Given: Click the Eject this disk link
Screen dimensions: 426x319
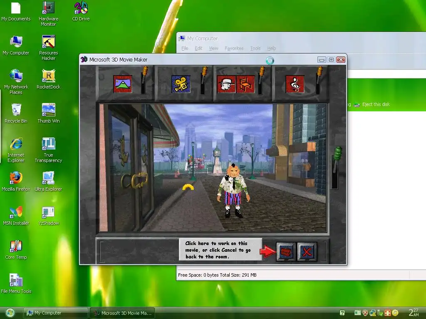Looking at the screenshot, I should click(x=376, y=104).
